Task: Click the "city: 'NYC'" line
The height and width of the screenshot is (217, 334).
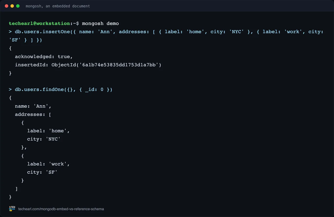Action: point(44,139)
